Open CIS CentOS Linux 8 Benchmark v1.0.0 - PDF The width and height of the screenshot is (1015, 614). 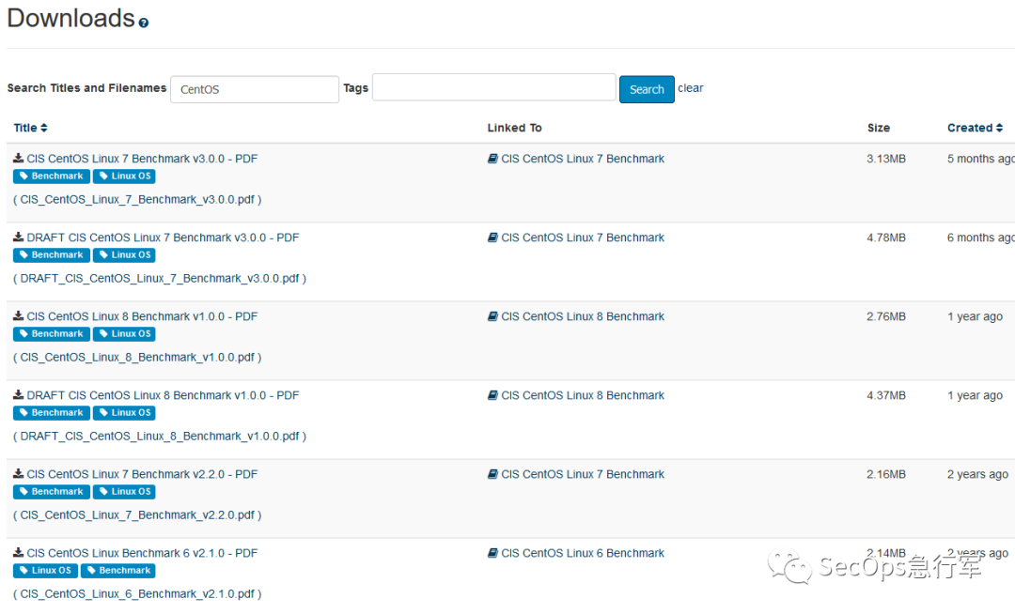tap(142, 316)
